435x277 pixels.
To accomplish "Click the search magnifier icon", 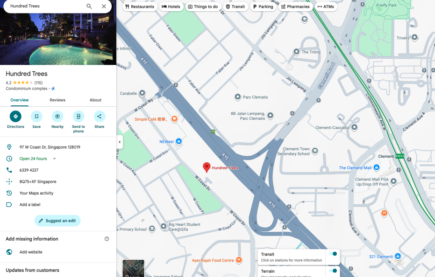I will coord(89,7).
